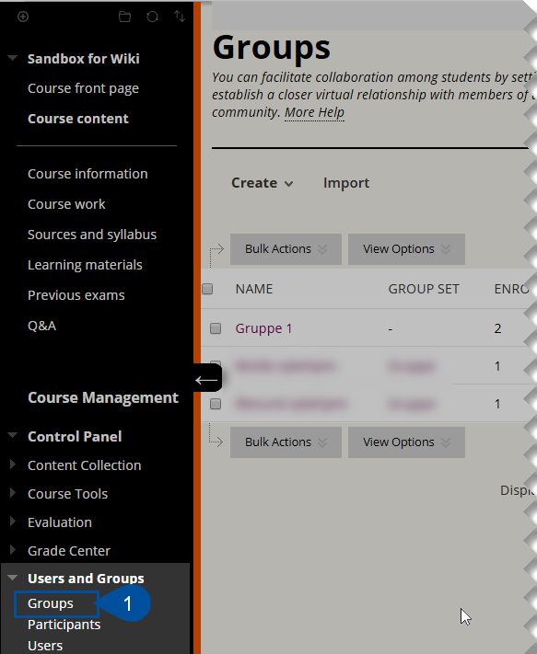Open bottom Bulk Actions dropdown below the table
This screenshot has height=654, width=537.
(286, 442)
